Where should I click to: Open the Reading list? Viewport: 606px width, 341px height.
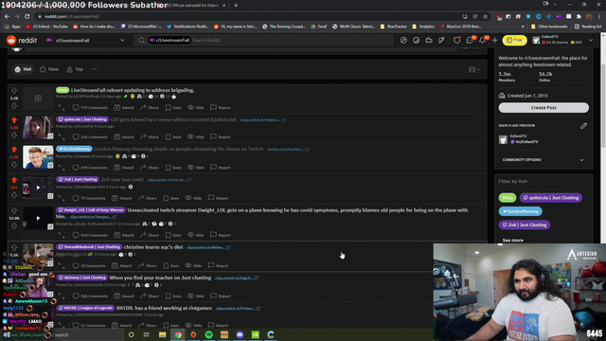(588, 27)
